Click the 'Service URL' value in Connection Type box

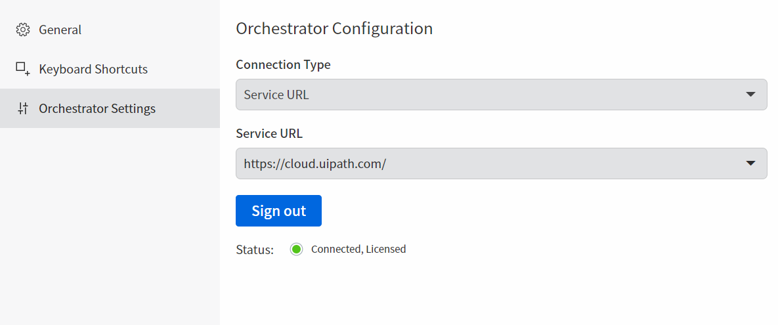tap(276, 95)
